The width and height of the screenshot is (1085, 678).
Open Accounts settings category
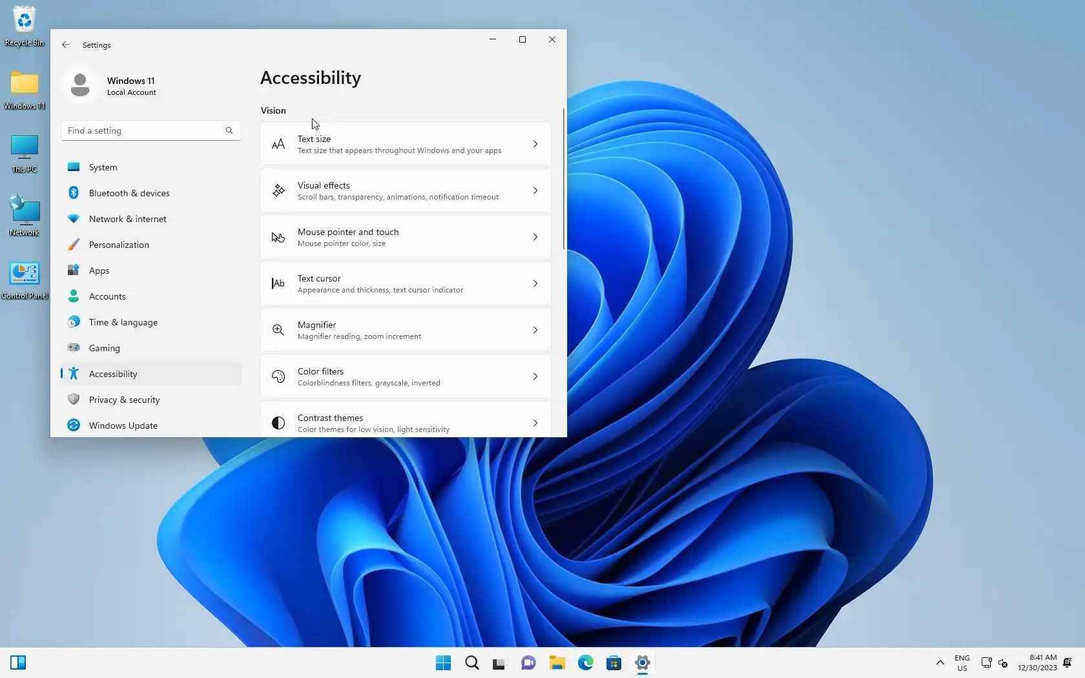click(151, 296)
